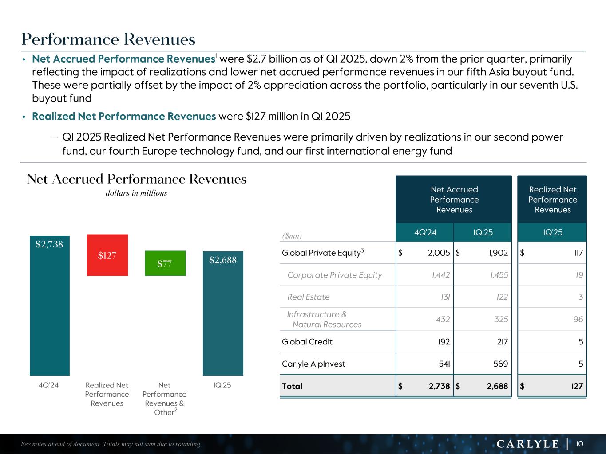This screenshot has width=606, height=454.
Task: Click the "Net Accrued Performance Revenues" table header
Action: 454,200
